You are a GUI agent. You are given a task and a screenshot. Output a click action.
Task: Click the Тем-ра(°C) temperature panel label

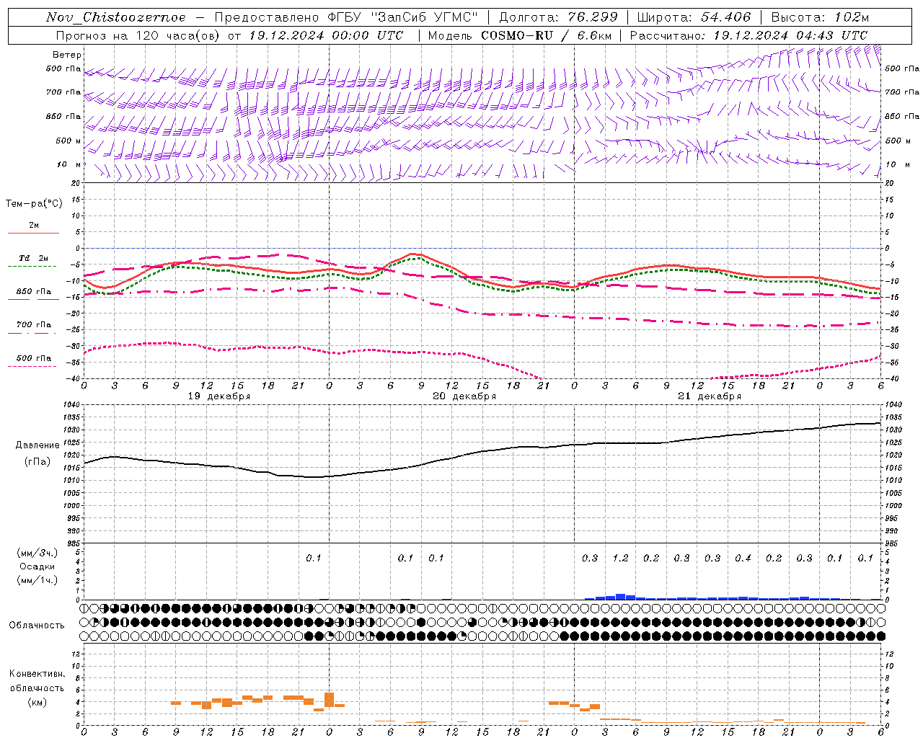click(34, 204)
